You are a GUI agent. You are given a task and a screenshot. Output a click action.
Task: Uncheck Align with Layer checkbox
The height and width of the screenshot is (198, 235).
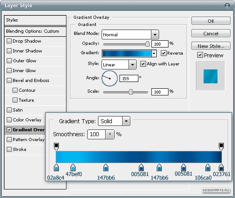click(x=143, y=64)
